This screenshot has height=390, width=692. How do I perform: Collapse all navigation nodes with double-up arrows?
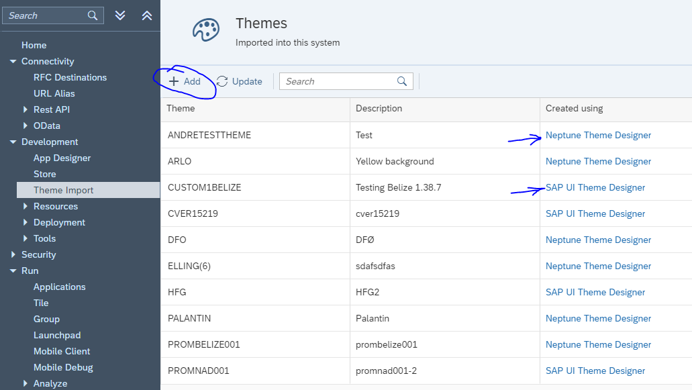[x=147, y=15]
